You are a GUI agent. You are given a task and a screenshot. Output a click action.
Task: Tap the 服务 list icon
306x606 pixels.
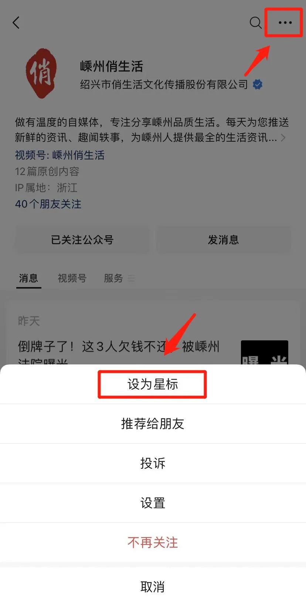pos(131,278)
